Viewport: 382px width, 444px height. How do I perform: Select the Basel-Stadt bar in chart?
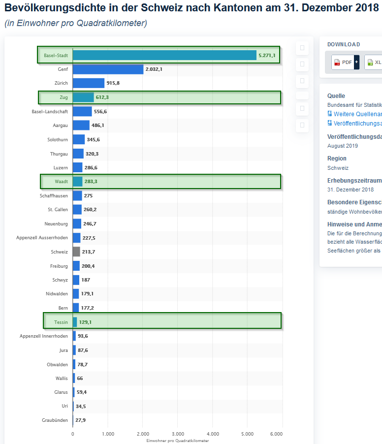click(164, 55)
